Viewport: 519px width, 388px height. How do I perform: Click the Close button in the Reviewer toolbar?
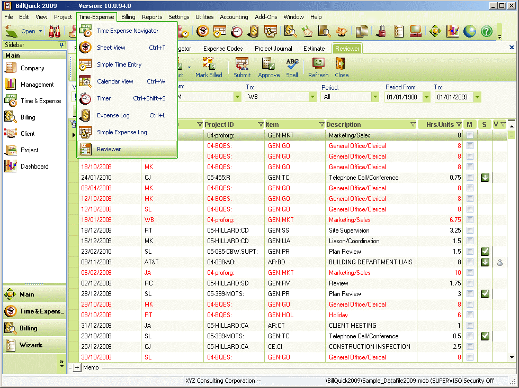point(341,68)
